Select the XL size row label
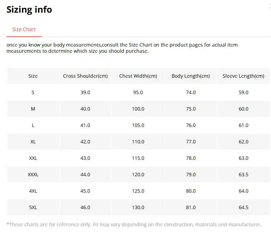The width and height of the screenshot is (271, 232). pos(33,142)
